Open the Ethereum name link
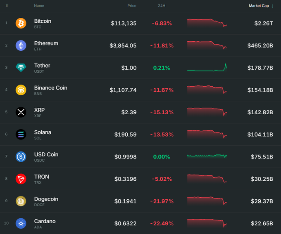The height and width of the screenshot is (234, 281). coord(46,43)
